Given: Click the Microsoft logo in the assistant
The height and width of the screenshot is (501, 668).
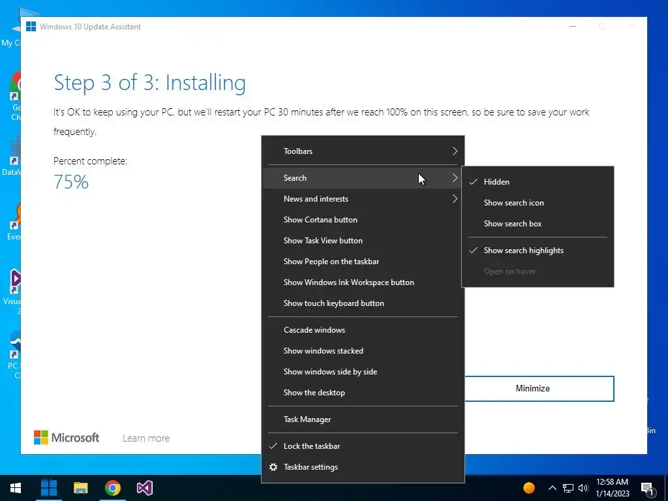Looking at the screenshot, I should pyautogui.click(x=67, y=438).
